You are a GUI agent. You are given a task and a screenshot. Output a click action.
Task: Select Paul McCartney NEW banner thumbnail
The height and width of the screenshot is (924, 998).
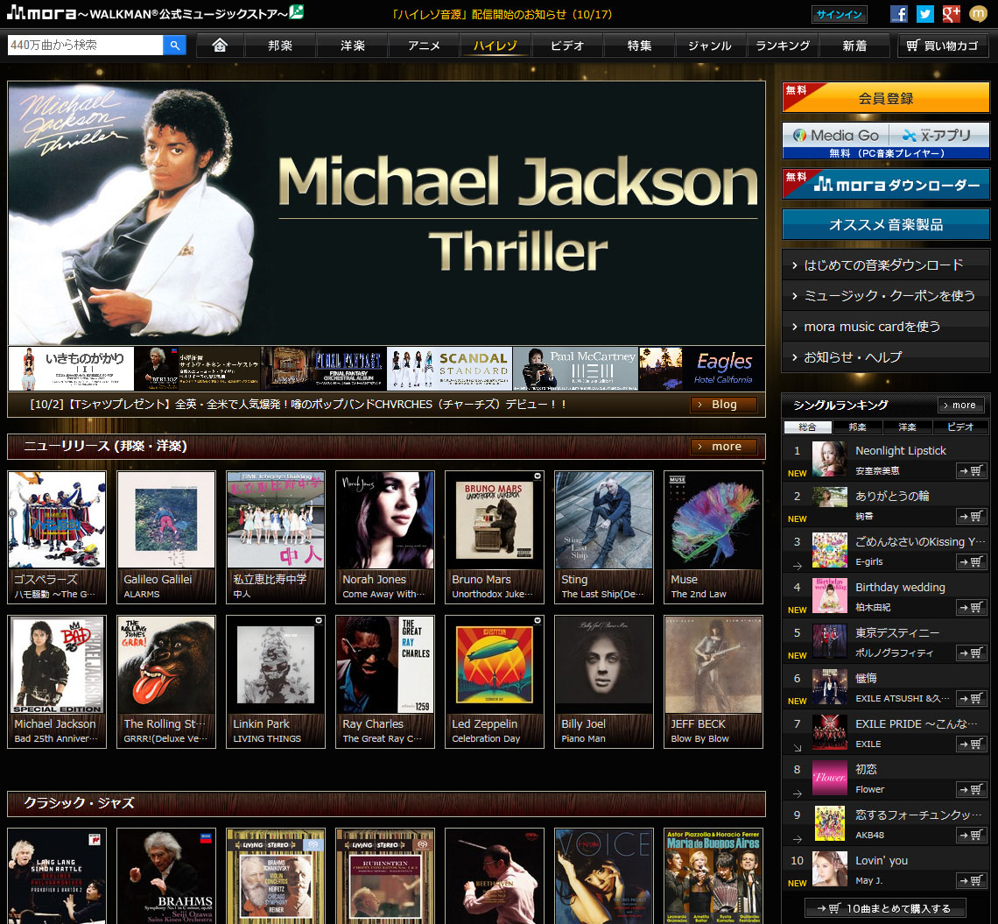pos(575,369)
